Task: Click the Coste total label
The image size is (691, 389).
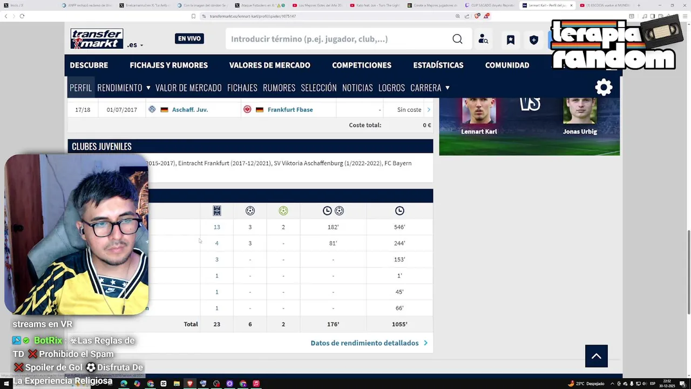Action: click(365, 125)
